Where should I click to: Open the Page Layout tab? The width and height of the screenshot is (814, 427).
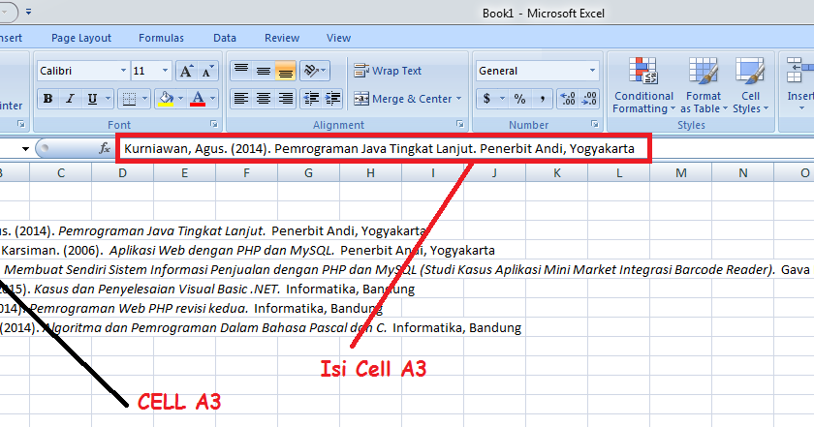coord(81,38)
